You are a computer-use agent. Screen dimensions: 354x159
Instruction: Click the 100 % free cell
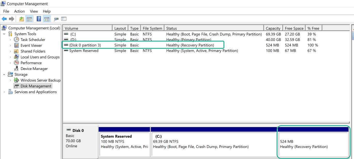pos(312,45)
